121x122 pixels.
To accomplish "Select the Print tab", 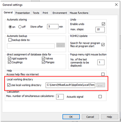I will [45, 13].
